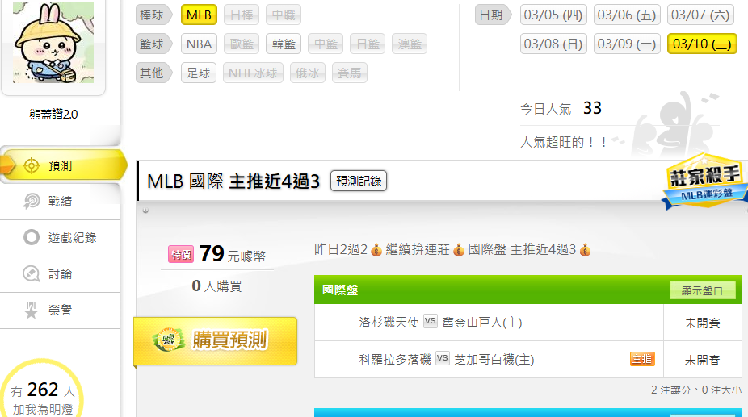
Task: Toggle 顯示盤口 on the 國際盤 header
Action: [702, 290]
